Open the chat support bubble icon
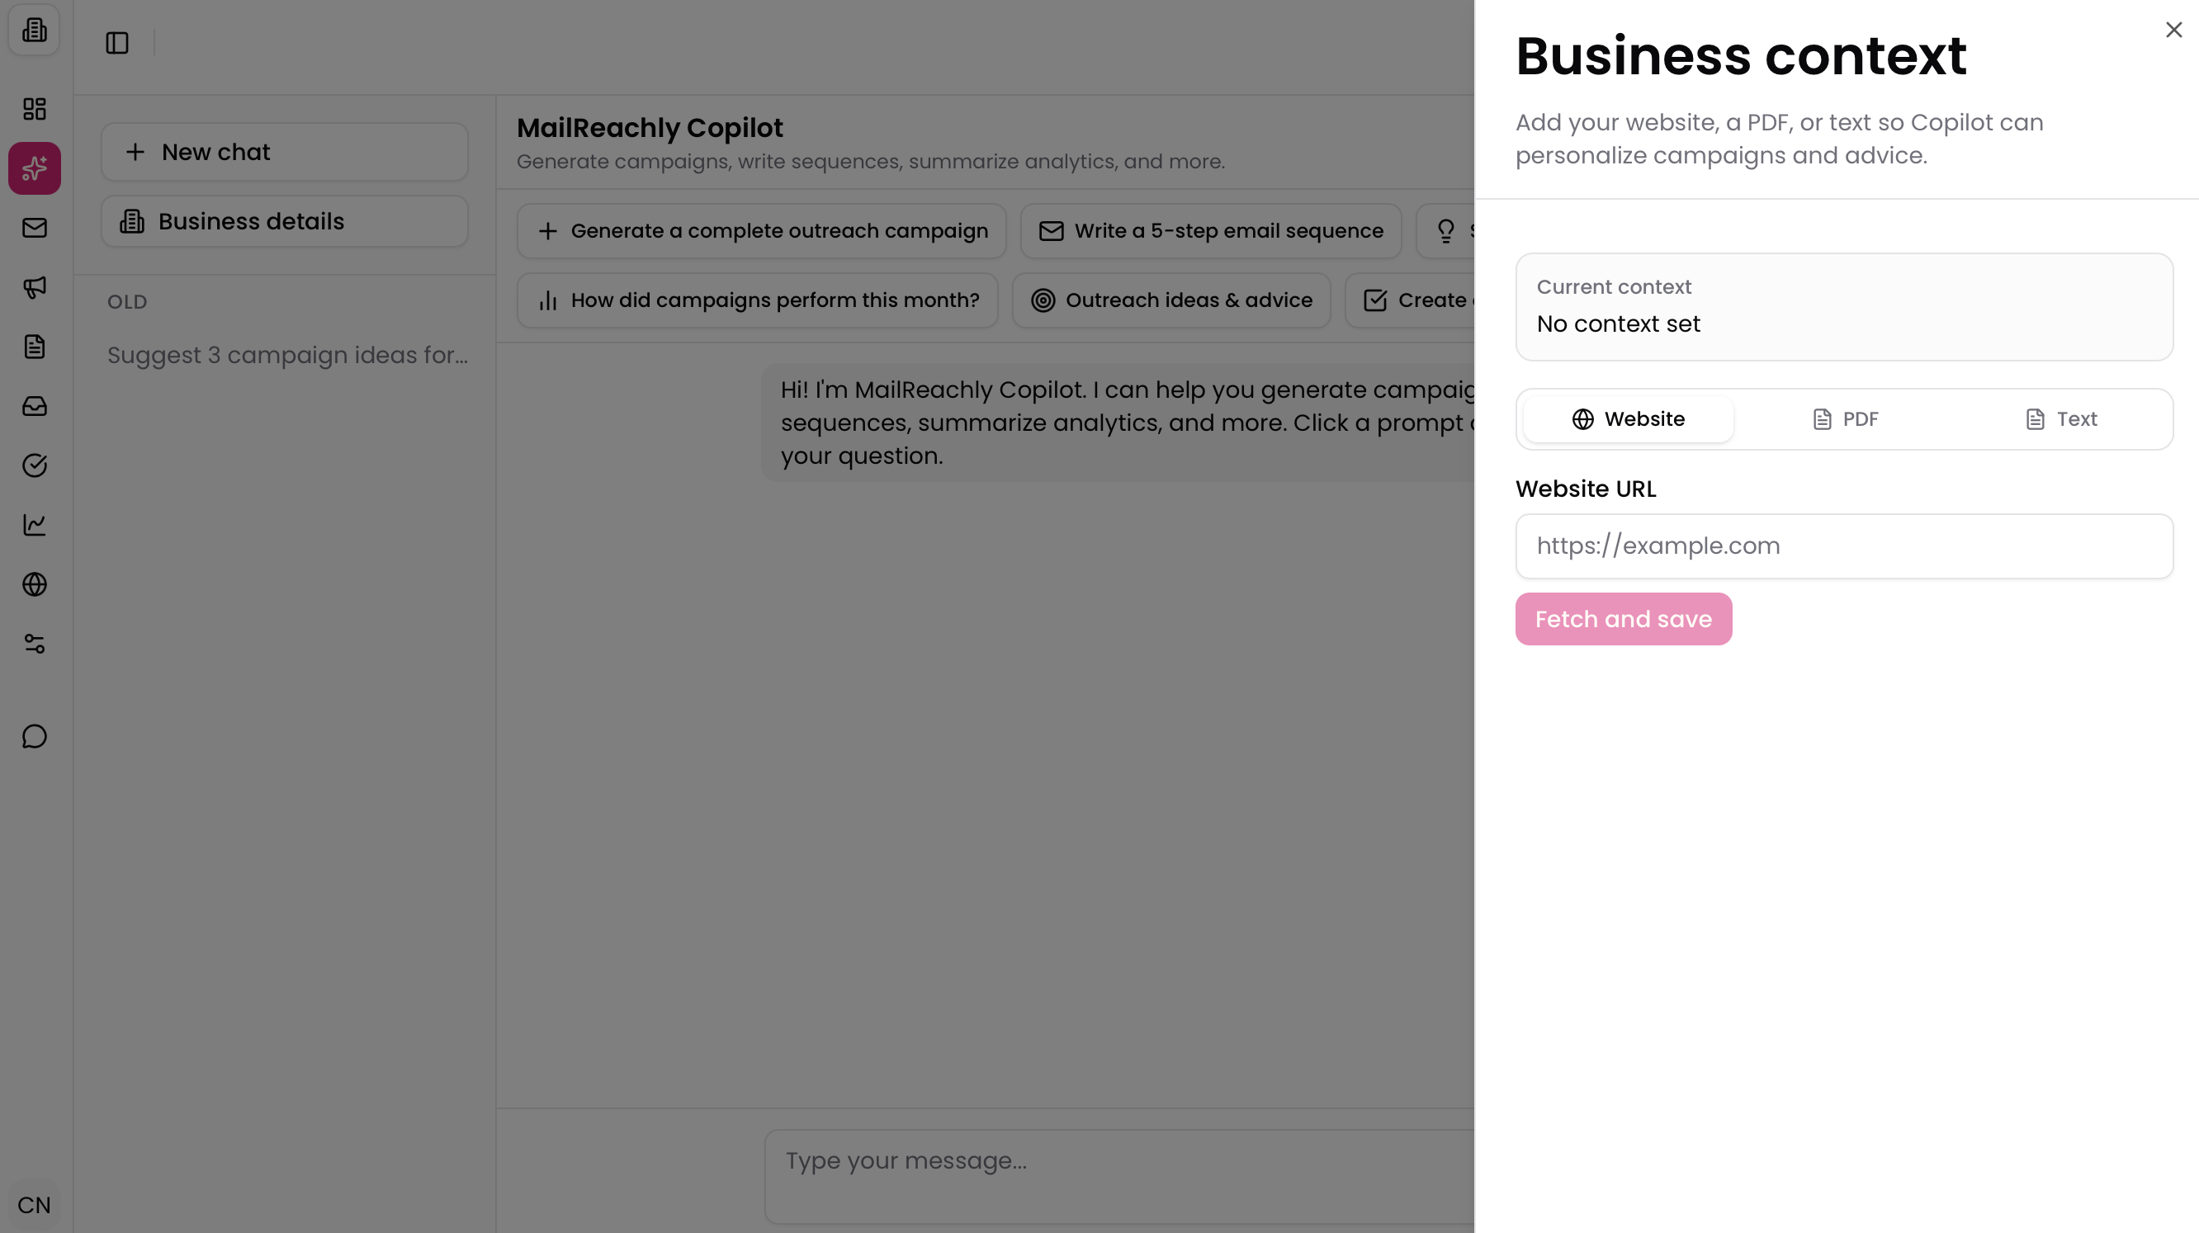 [x=34, y=736]
